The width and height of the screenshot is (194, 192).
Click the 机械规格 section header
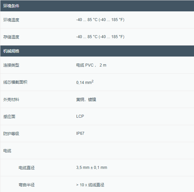[97, 51]
